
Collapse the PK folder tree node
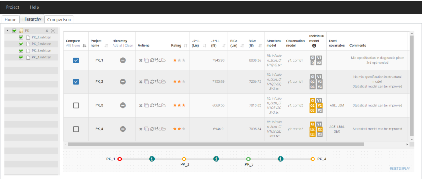pyautogui.click(x=8, y=31)
